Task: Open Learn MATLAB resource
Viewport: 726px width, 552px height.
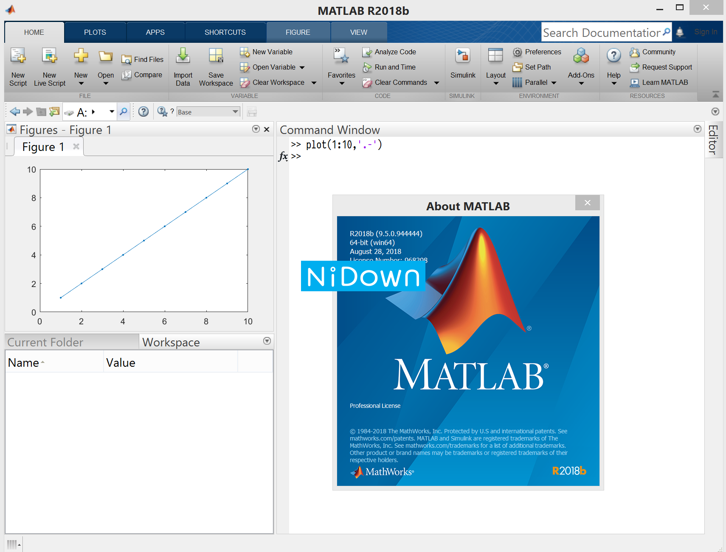Action: click(x=661, y=82)
